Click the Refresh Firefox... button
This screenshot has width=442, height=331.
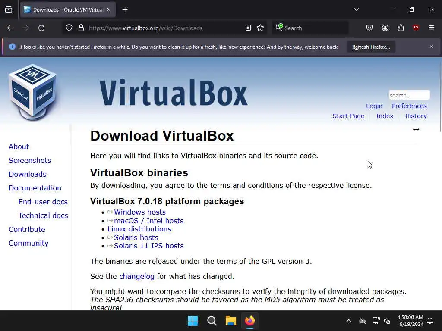click(x=371, y=47)
